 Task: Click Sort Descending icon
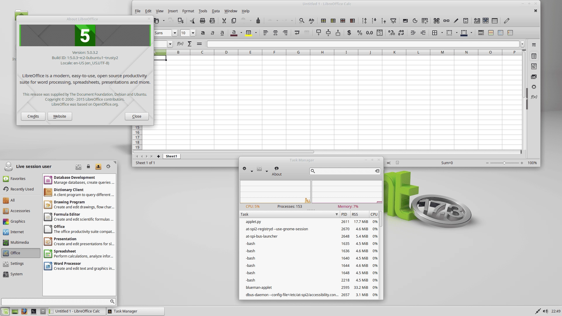tap(383, 21)
